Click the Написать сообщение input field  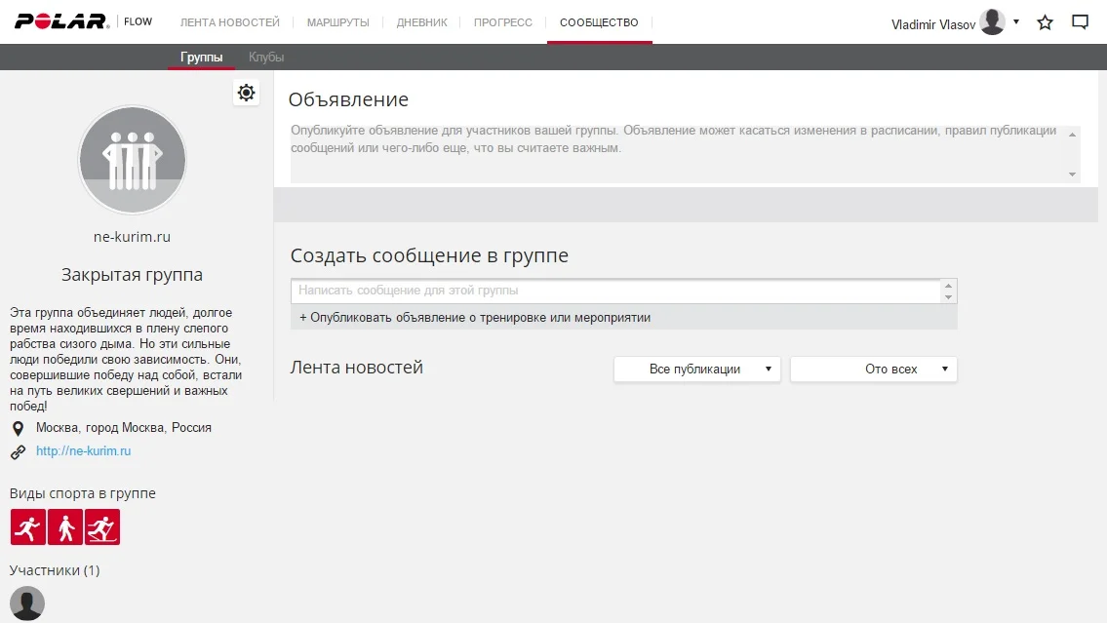(614, 291)
